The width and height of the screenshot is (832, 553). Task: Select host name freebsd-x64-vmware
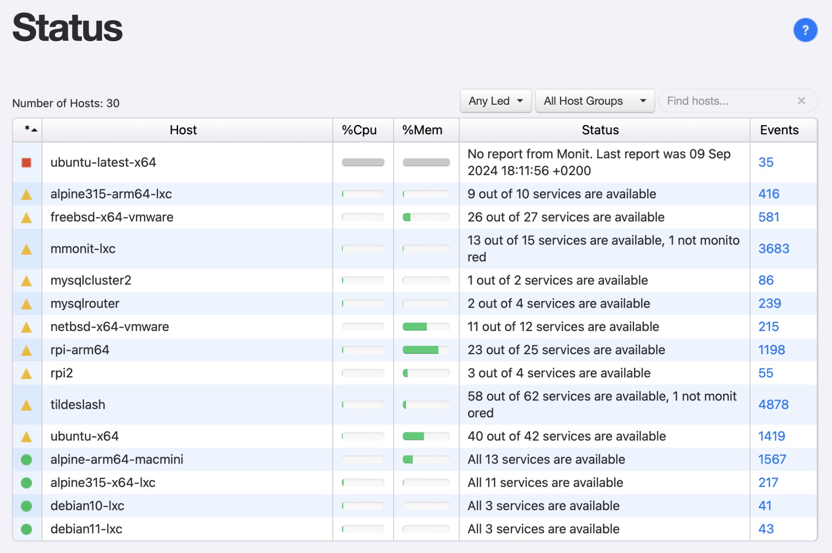tap(112, 217)
